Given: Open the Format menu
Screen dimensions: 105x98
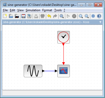Looking at the screenshot, I should [x=47, y=10].
